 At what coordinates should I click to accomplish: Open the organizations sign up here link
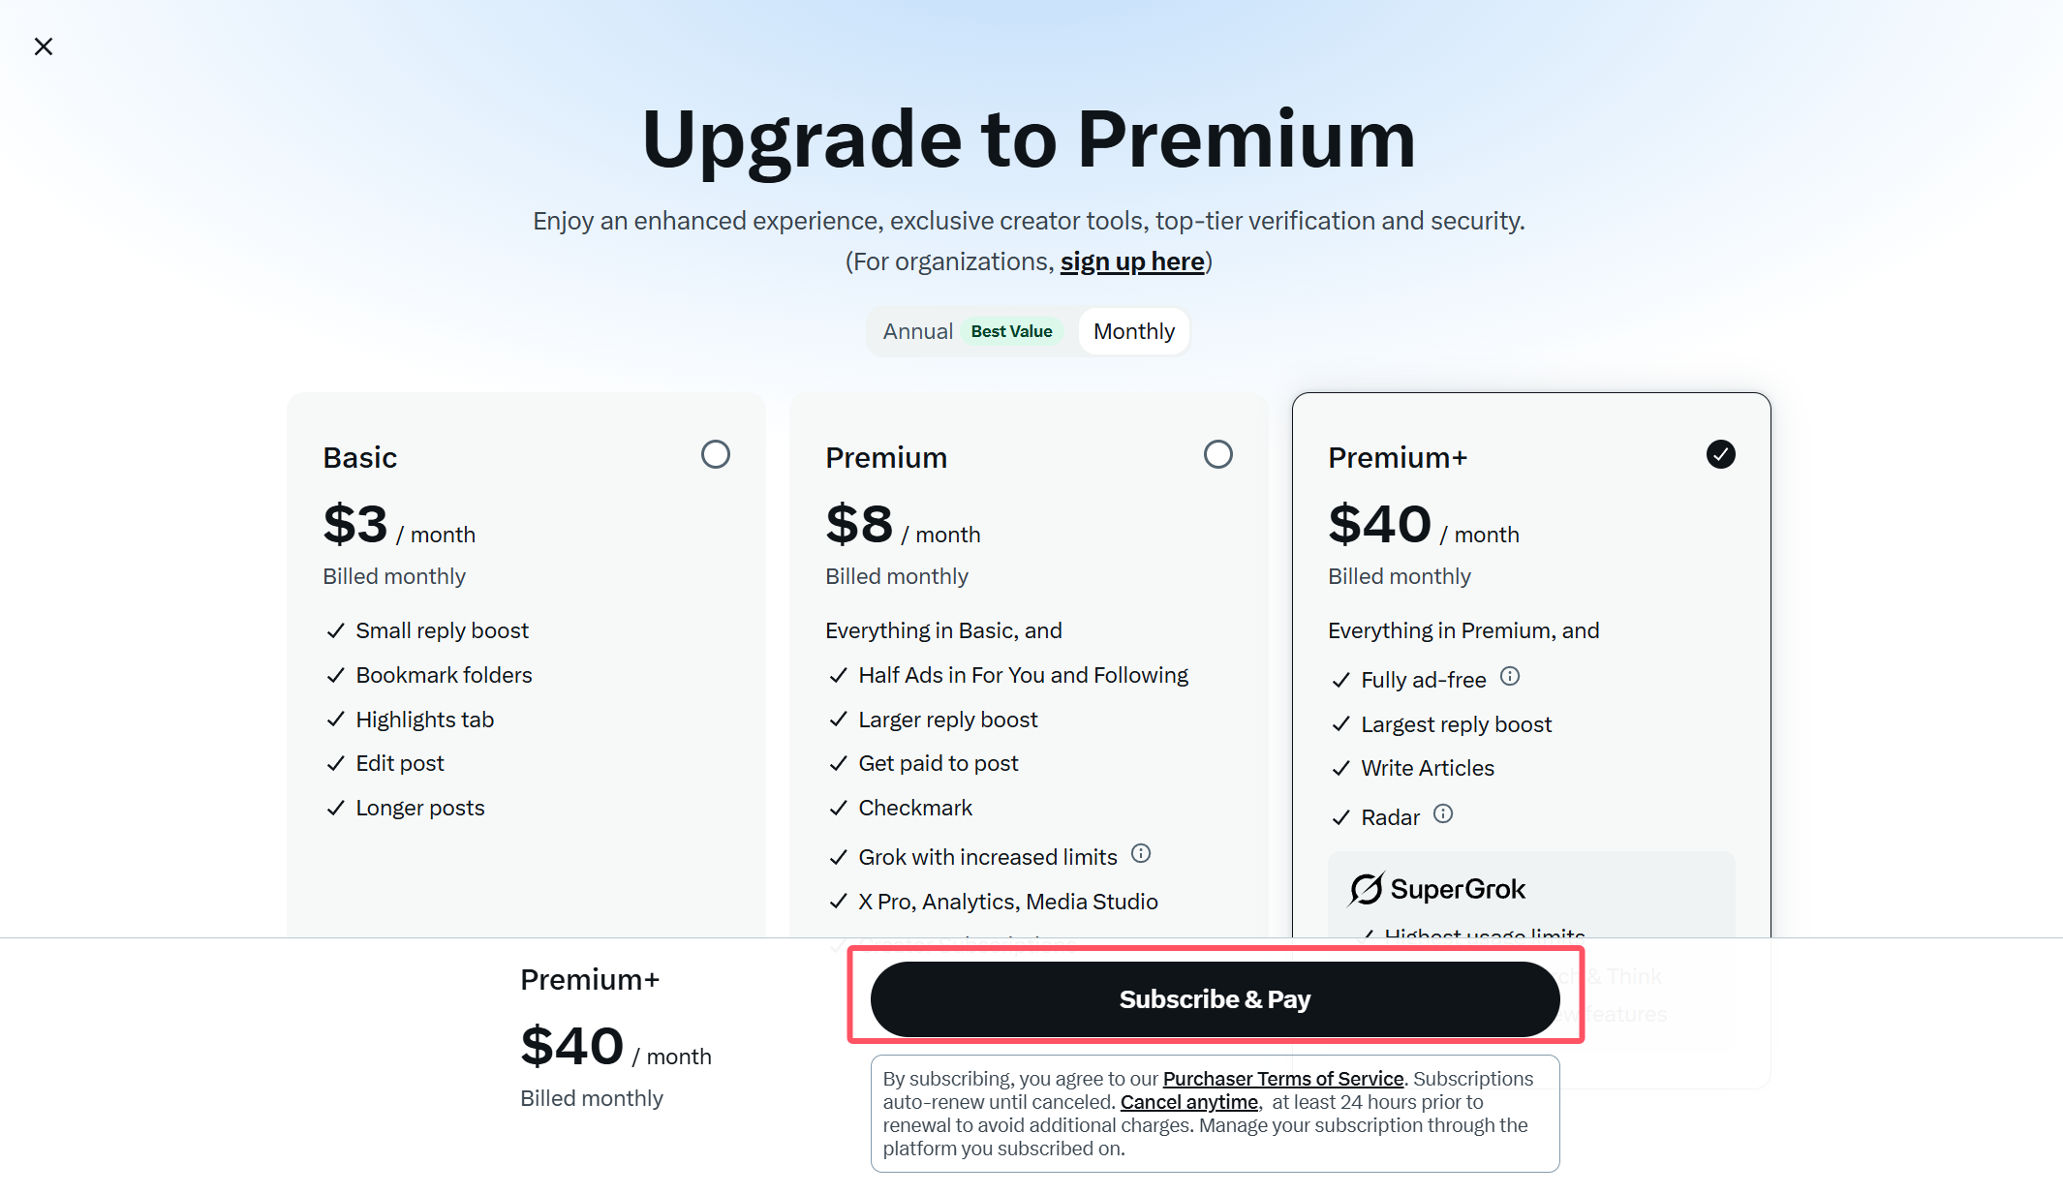pos(1132,262)
